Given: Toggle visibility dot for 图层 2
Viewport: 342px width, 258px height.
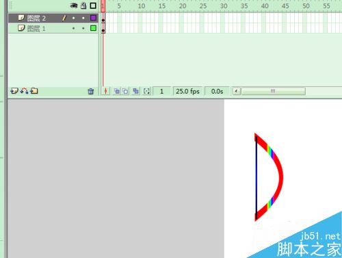Looking at the screenshot, I should coord(73,18).
